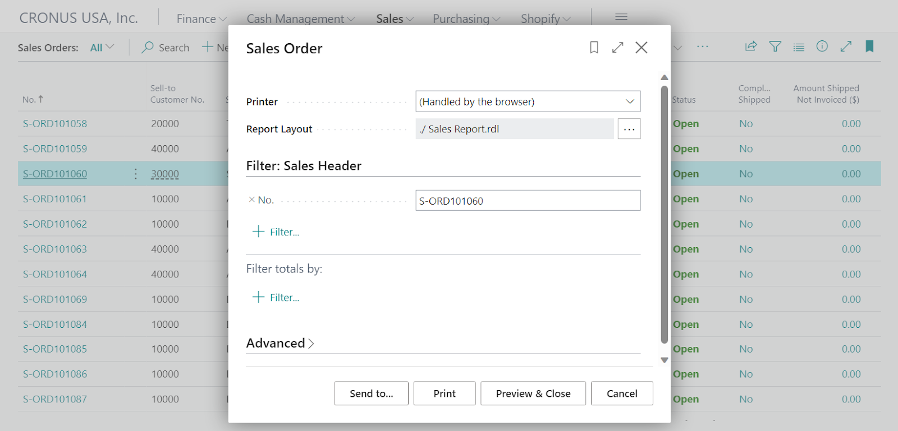This screenshot has width=898, height=431.
Task: Toggle the filter pane funnel icon
Action: pos(775,47)
